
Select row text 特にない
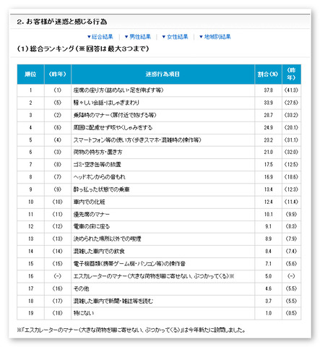(84, 313)
